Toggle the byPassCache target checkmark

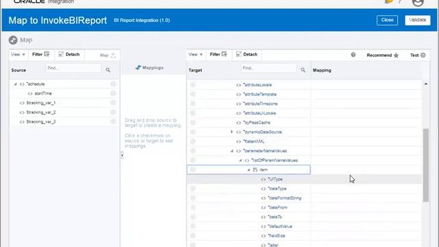(x=193, y=122)
